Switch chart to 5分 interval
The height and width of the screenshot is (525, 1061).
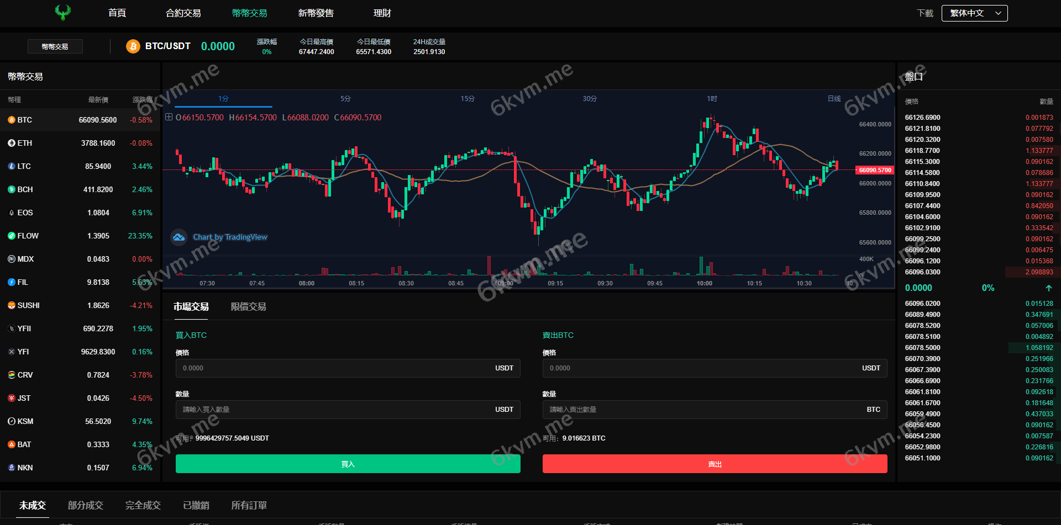point(345,99)
